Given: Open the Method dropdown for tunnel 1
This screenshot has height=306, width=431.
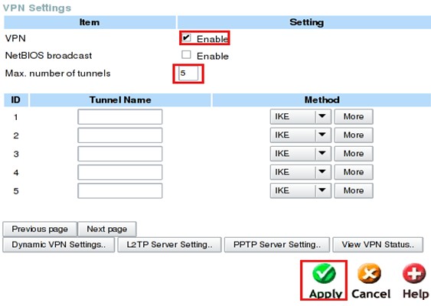Looking at the screenshot, I should pos(300,117).
